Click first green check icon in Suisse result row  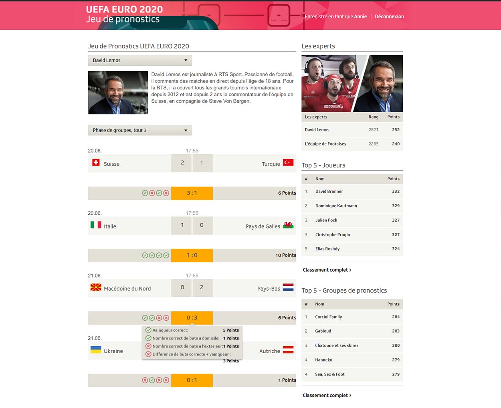tap(145, 193)
